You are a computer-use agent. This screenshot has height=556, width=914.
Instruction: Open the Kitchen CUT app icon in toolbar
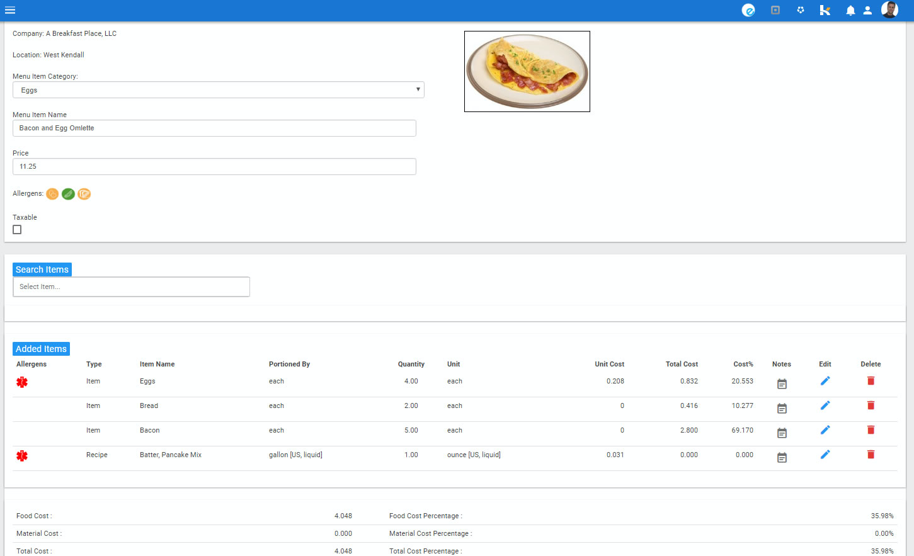[825, 10]
